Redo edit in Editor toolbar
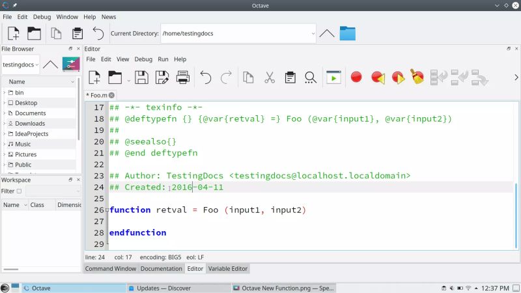This screenshot has height=293, width=521. tap(226, 77)
